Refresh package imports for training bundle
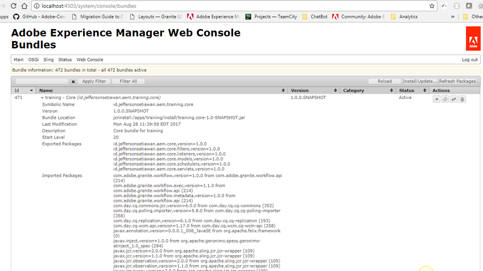Viewport: 483px width, 271px height. [445, 99]
